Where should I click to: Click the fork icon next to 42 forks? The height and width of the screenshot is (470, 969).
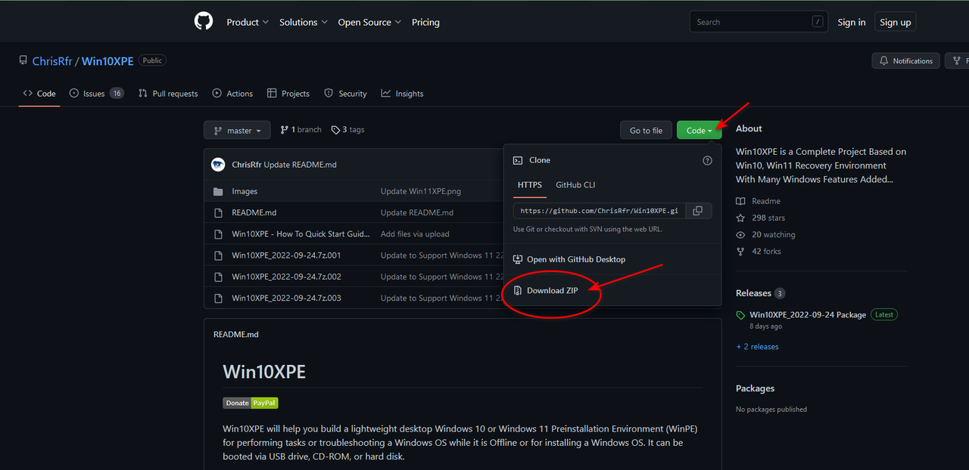740,251
